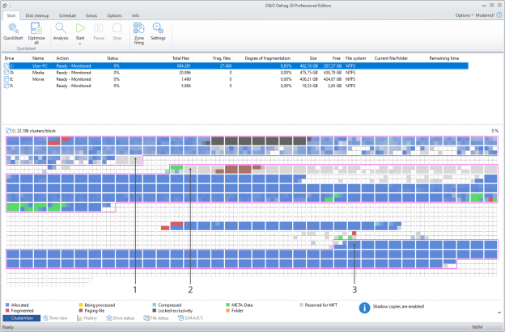Image resolution: width=505 pixels, height=332 pixels.
Task: Click the Paging file brown swatch
Action: pos(81,310)
